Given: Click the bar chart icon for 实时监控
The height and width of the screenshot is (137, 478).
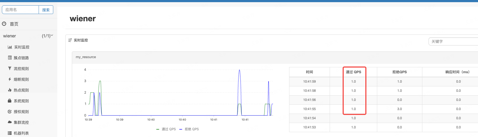Looking at the screenshot, I should click(x=10, y=47).
